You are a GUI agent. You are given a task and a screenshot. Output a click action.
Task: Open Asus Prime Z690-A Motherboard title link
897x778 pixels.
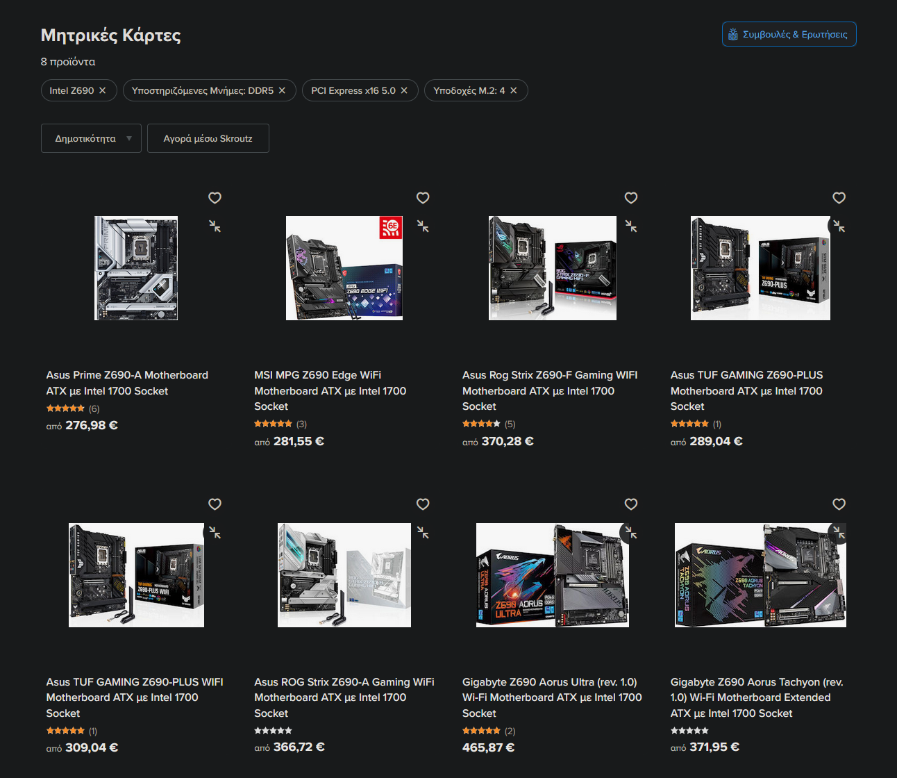[x=127, y=383]
